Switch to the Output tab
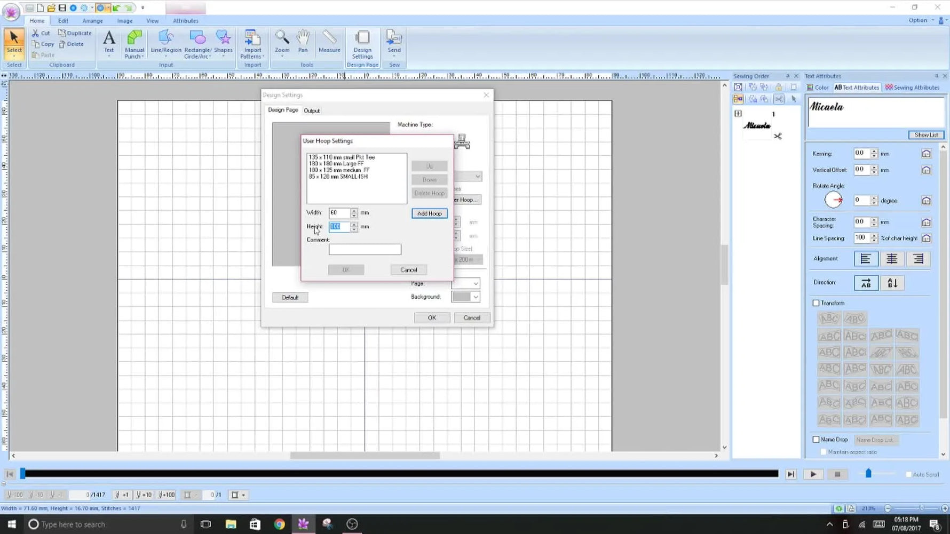The width and height of the screenshot is (950, 534). coord(312,111)
